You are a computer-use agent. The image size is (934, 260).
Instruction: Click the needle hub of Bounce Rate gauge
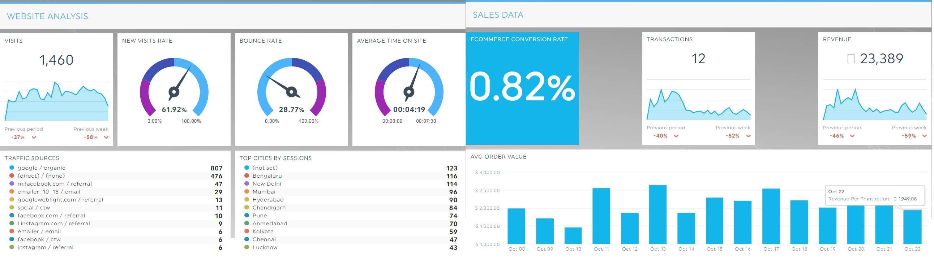point(291,92)
